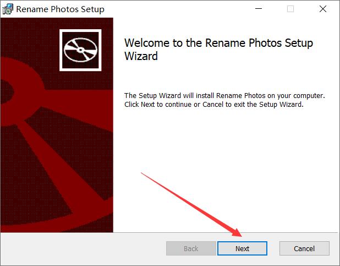
Task: Click the "Click Next to continue" instruction line
Action: 214,105
